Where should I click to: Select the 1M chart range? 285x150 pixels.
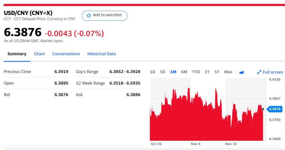coord(173,72)
